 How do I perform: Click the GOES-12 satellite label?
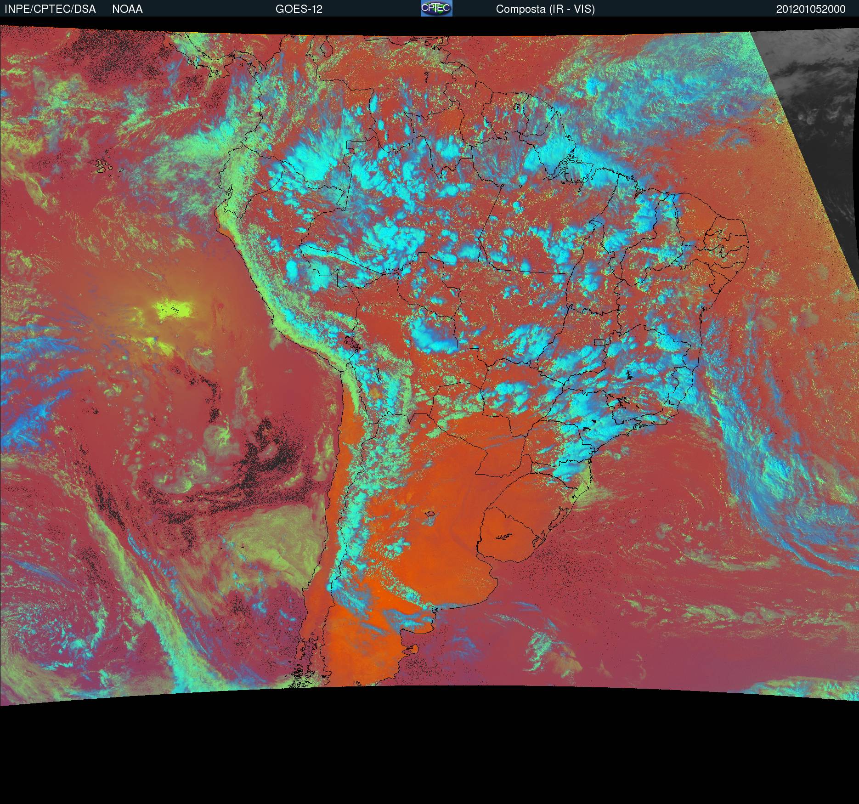tap(299, 9)
